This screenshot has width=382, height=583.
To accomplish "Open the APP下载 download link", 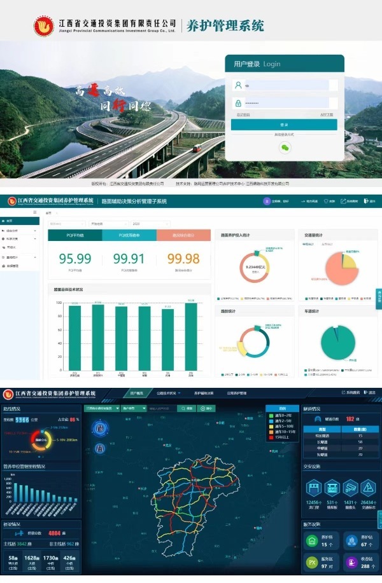I will [x=327, y=114].
